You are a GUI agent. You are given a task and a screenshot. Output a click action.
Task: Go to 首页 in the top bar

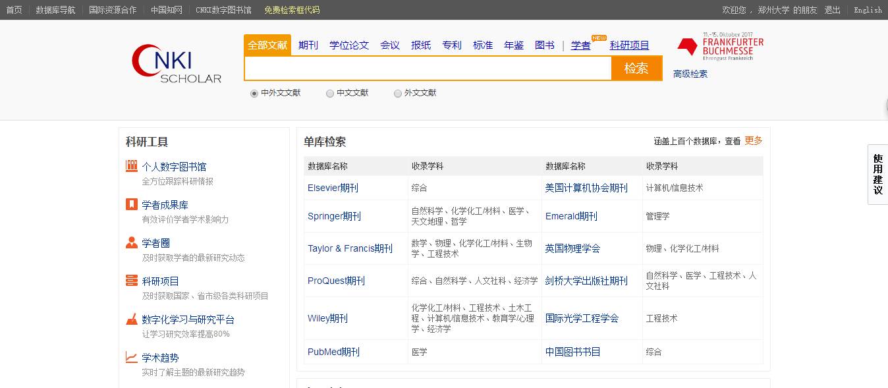pos(14,10)
